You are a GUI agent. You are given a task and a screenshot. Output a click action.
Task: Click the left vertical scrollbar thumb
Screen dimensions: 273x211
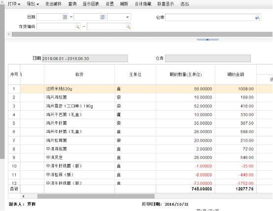(2, 82)
